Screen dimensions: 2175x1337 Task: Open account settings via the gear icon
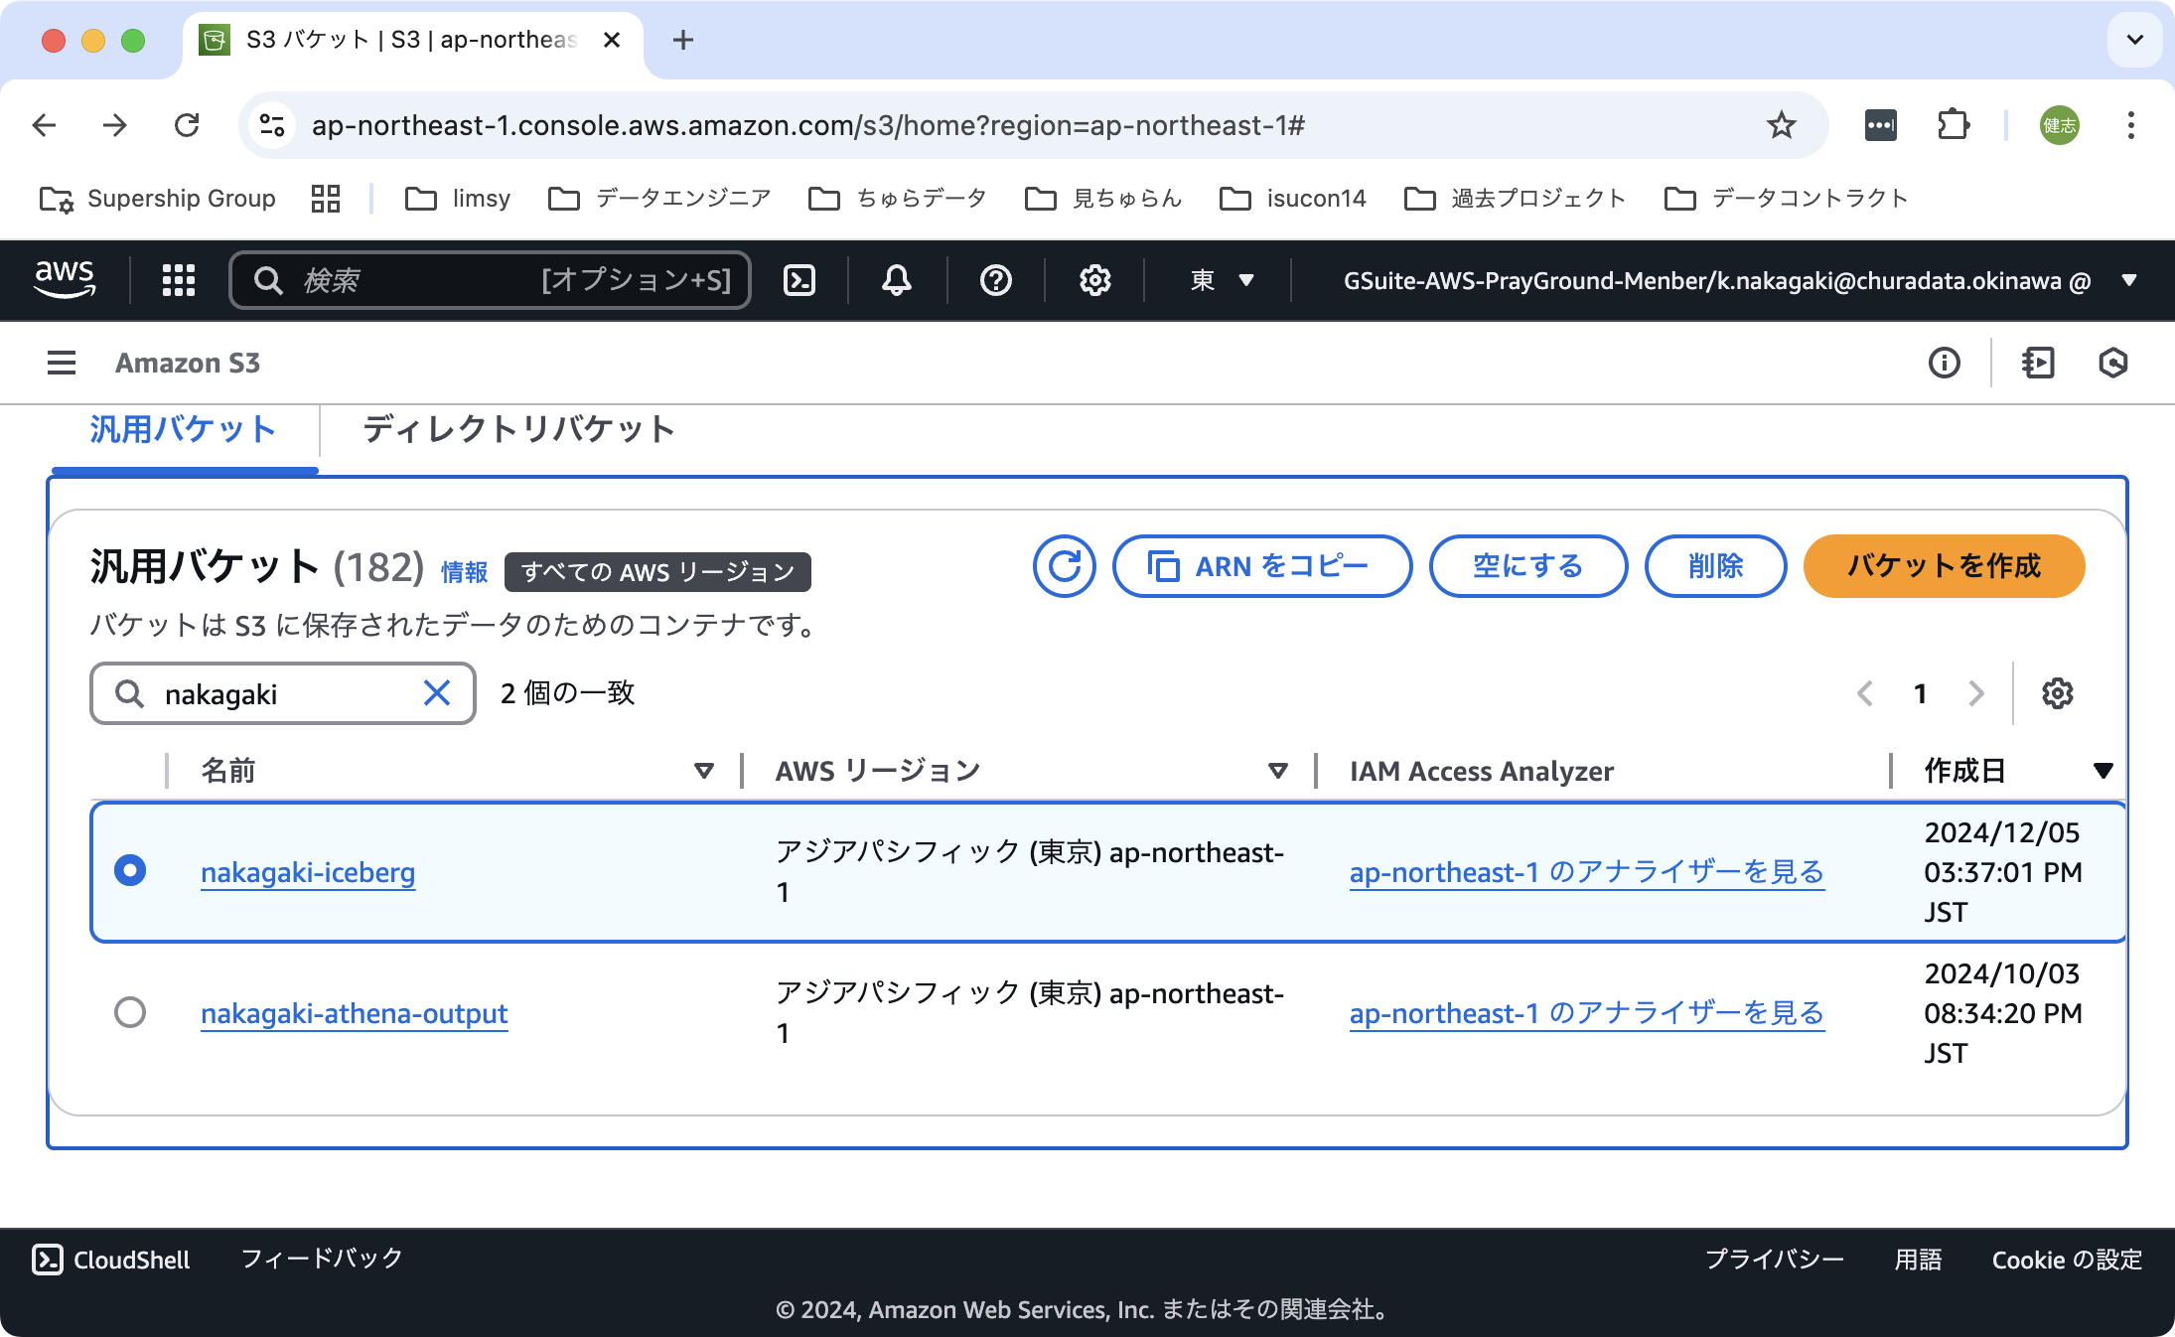[x=1094, y=280]
